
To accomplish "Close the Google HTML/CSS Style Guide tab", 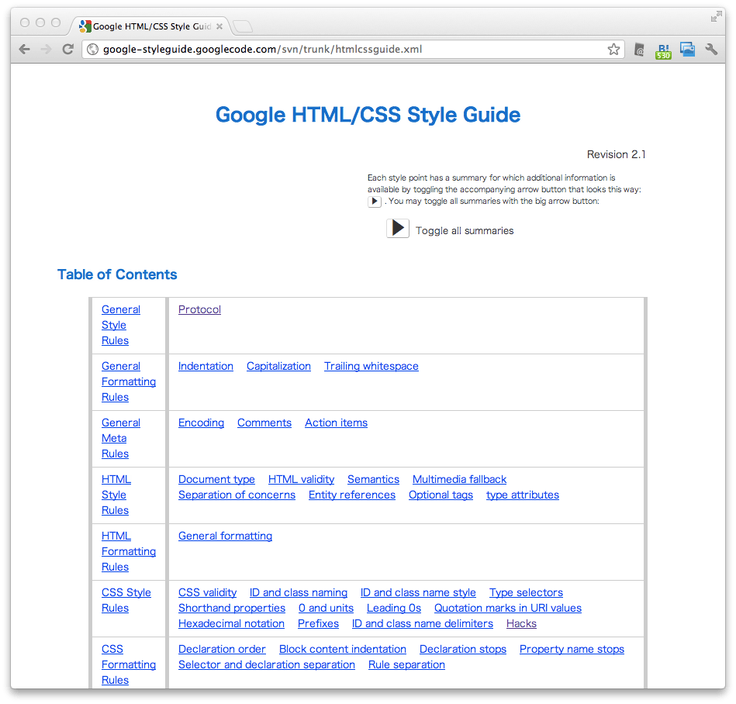I will [219, 26].
